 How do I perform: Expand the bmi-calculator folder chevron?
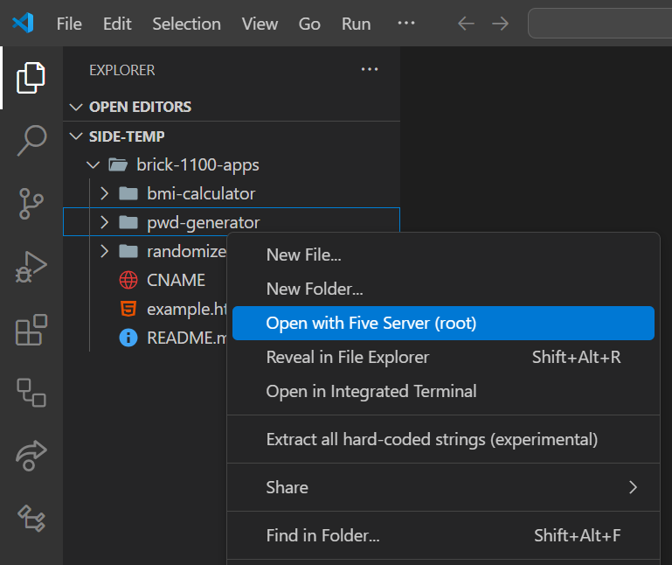104,193
